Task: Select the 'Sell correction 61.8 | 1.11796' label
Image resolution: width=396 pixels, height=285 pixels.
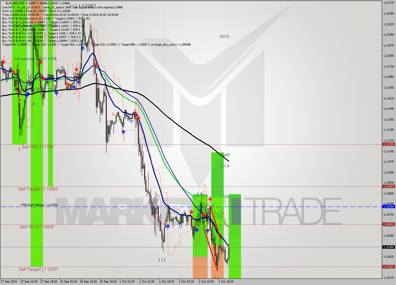Action: point(35,59)
